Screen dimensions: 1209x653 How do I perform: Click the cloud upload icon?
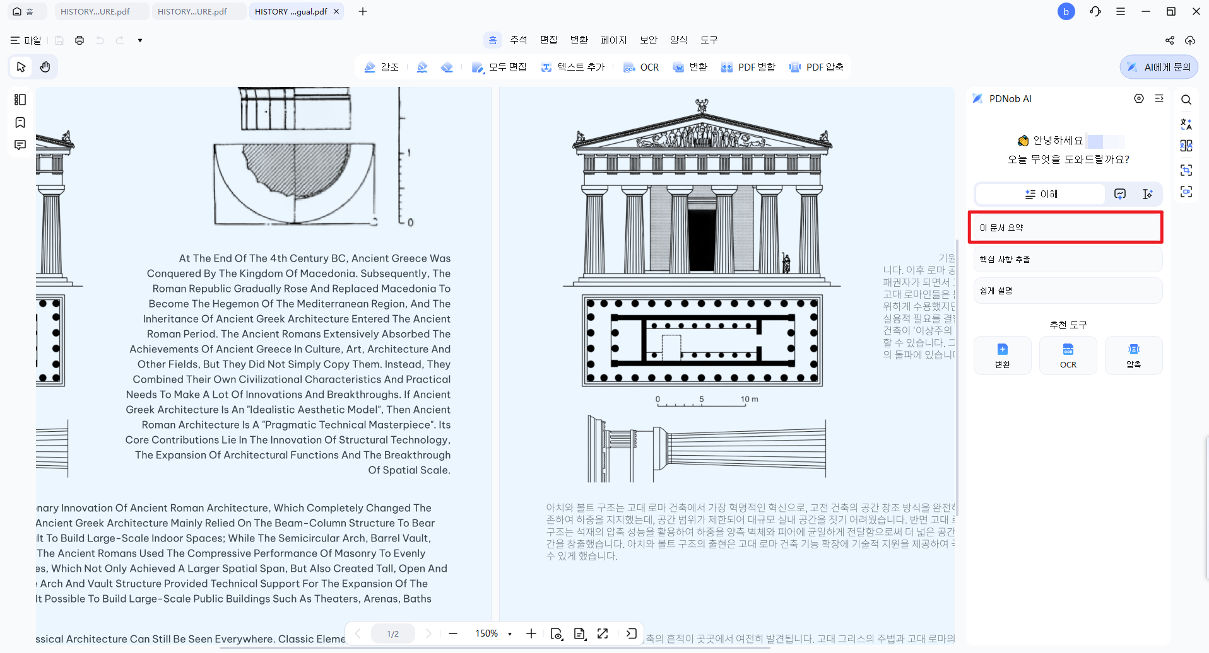click(1190, 40)
